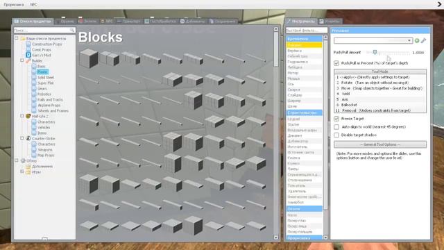The width and height of the screenshot is (444, 250).
Task: Select the Слайдер tool
Action: (304, 95)
